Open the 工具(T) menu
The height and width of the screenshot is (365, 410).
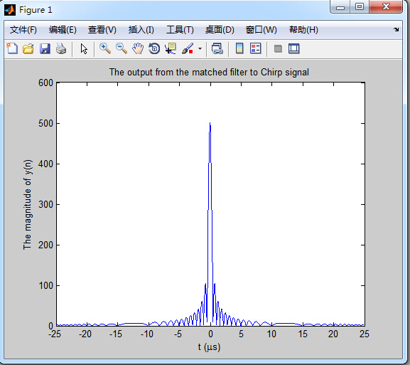point(180,30)
